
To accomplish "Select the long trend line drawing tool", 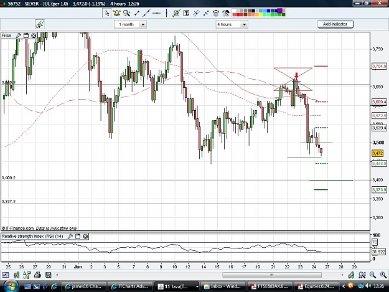I will pyautogui.click(x=147, y=13).
